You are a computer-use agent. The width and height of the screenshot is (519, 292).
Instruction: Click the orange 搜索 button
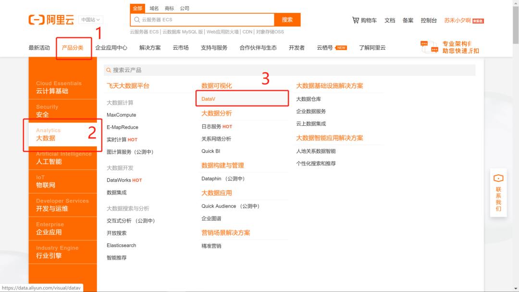287,20
